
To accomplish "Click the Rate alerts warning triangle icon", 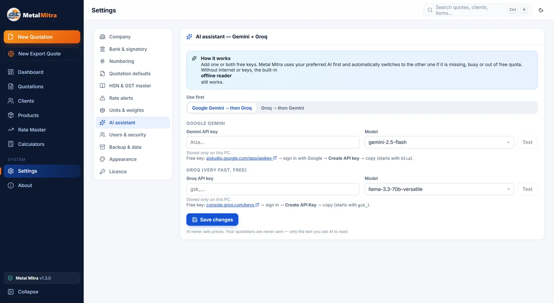I will click(x=102, y=98).
